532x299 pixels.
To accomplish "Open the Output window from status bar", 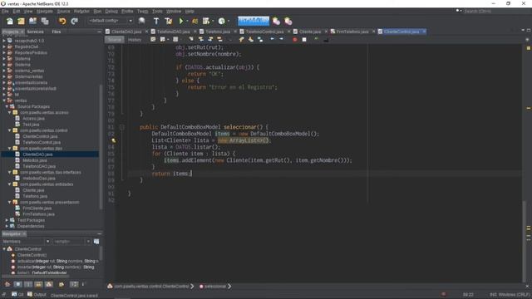I will tap(37, 295).
